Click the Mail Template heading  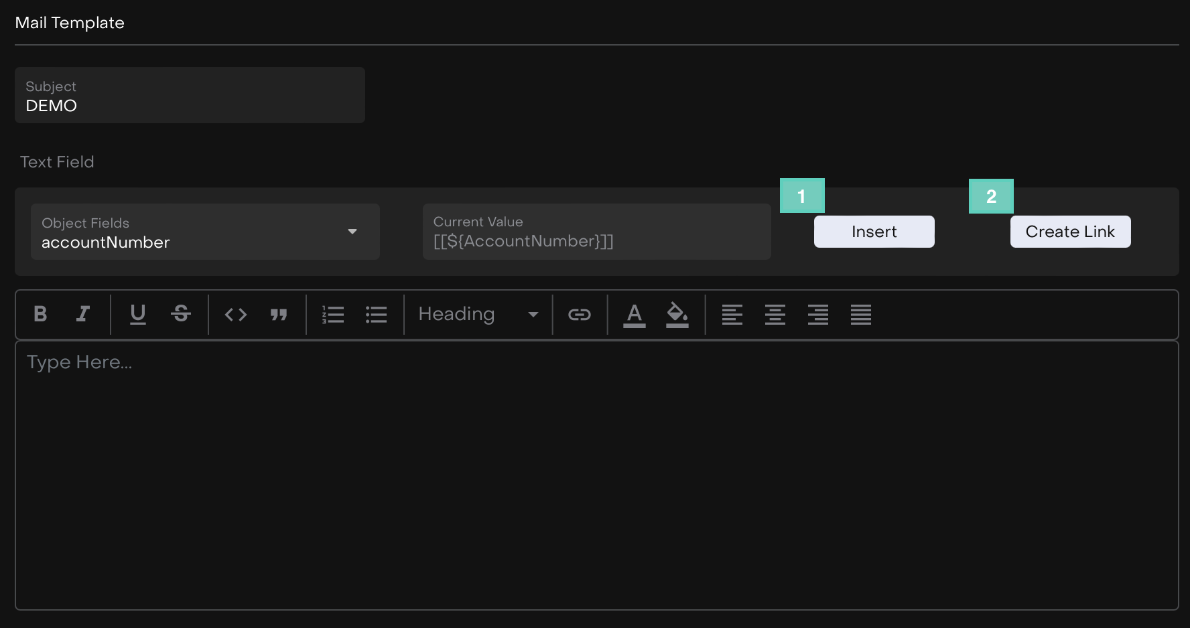coord(70,23)
